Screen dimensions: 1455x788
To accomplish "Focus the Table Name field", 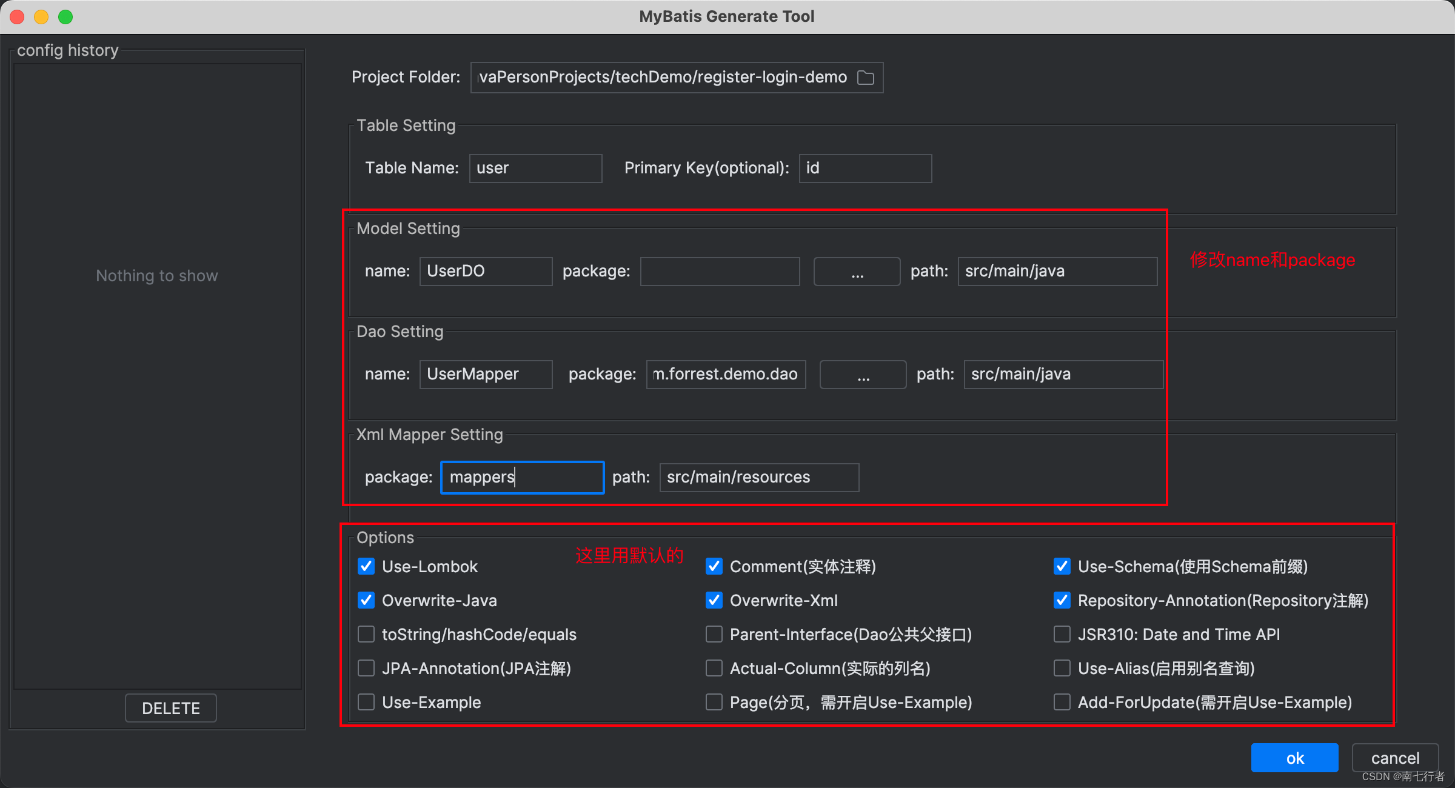I will tap(535, 169).
